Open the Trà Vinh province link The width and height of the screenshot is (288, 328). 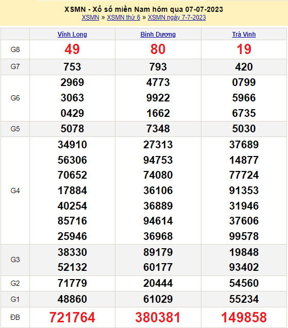tap(244, 34)
